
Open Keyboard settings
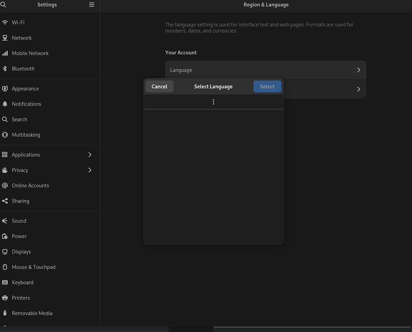5,282
